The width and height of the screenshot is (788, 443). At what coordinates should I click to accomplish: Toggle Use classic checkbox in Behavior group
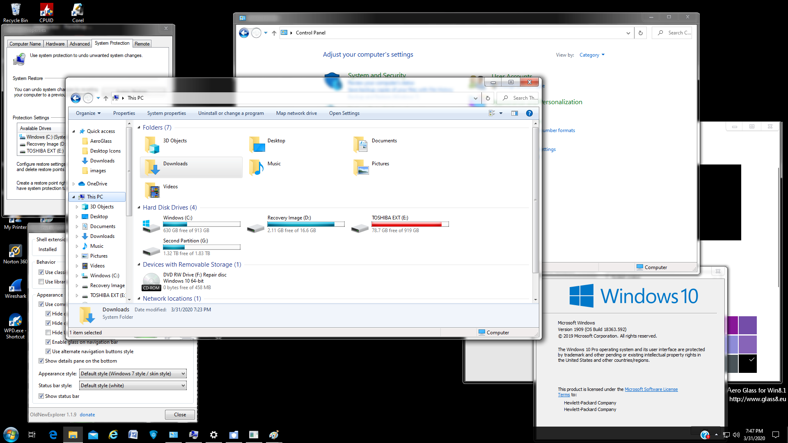(41, 272)
